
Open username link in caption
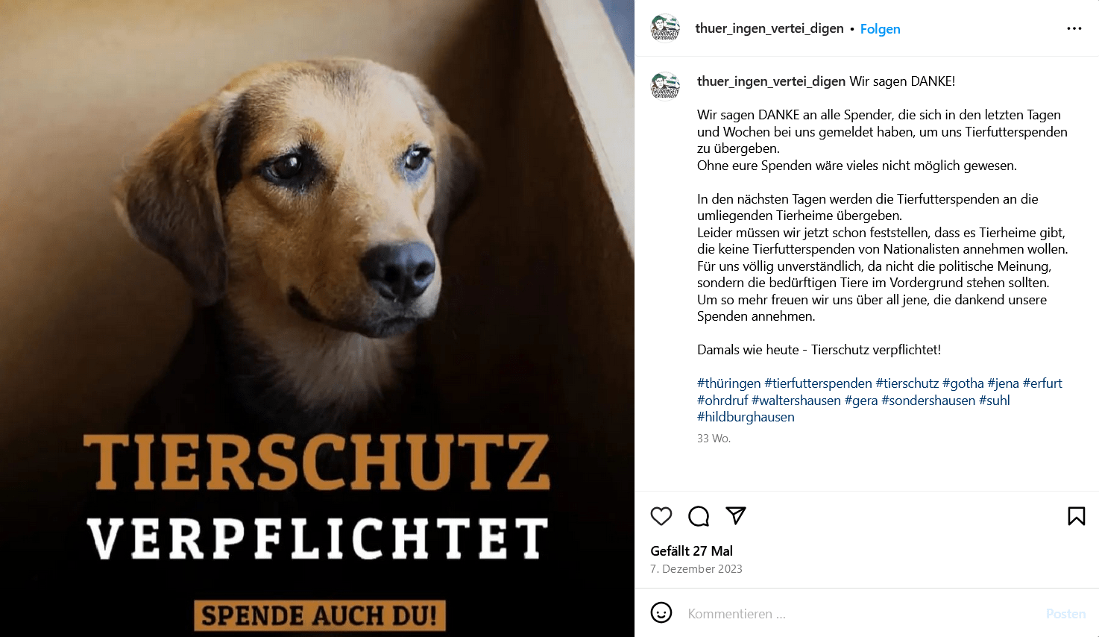tap(771, 81)
